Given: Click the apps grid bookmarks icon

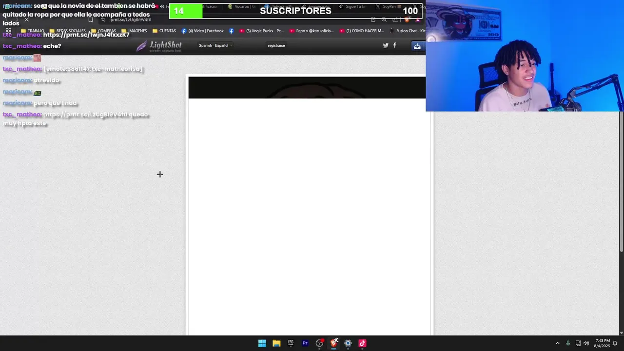Looking at the screenshot, I should (x=8, y=31).
